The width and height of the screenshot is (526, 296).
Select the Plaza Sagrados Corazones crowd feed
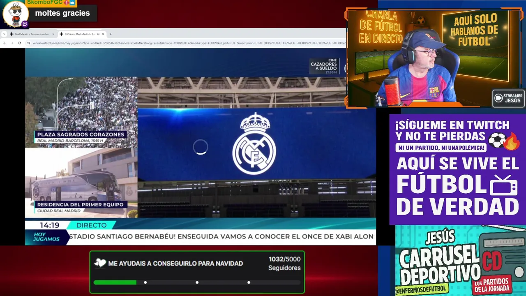coord(81,112)
